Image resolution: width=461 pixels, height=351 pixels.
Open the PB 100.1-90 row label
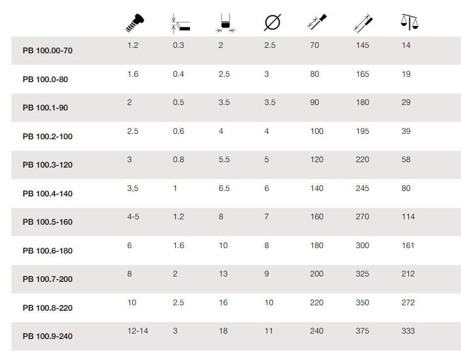[x=45, y=108]
